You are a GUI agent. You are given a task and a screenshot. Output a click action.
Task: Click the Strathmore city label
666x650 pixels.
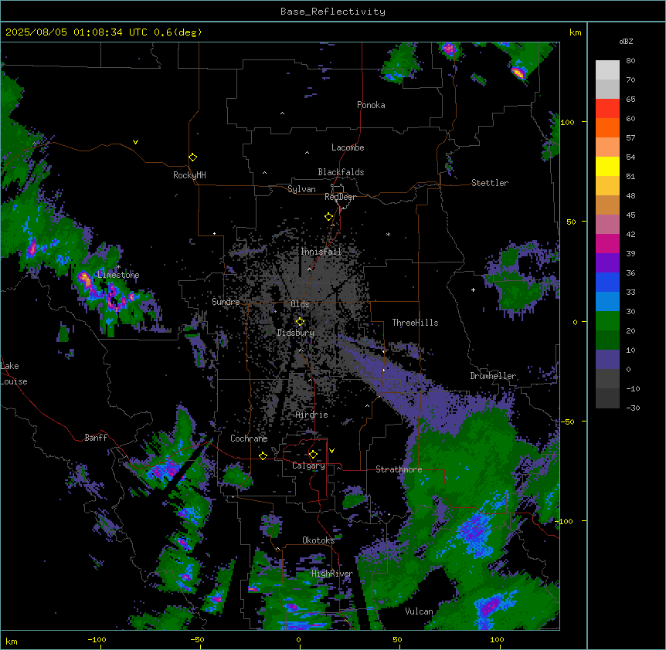tap(399, 469)
